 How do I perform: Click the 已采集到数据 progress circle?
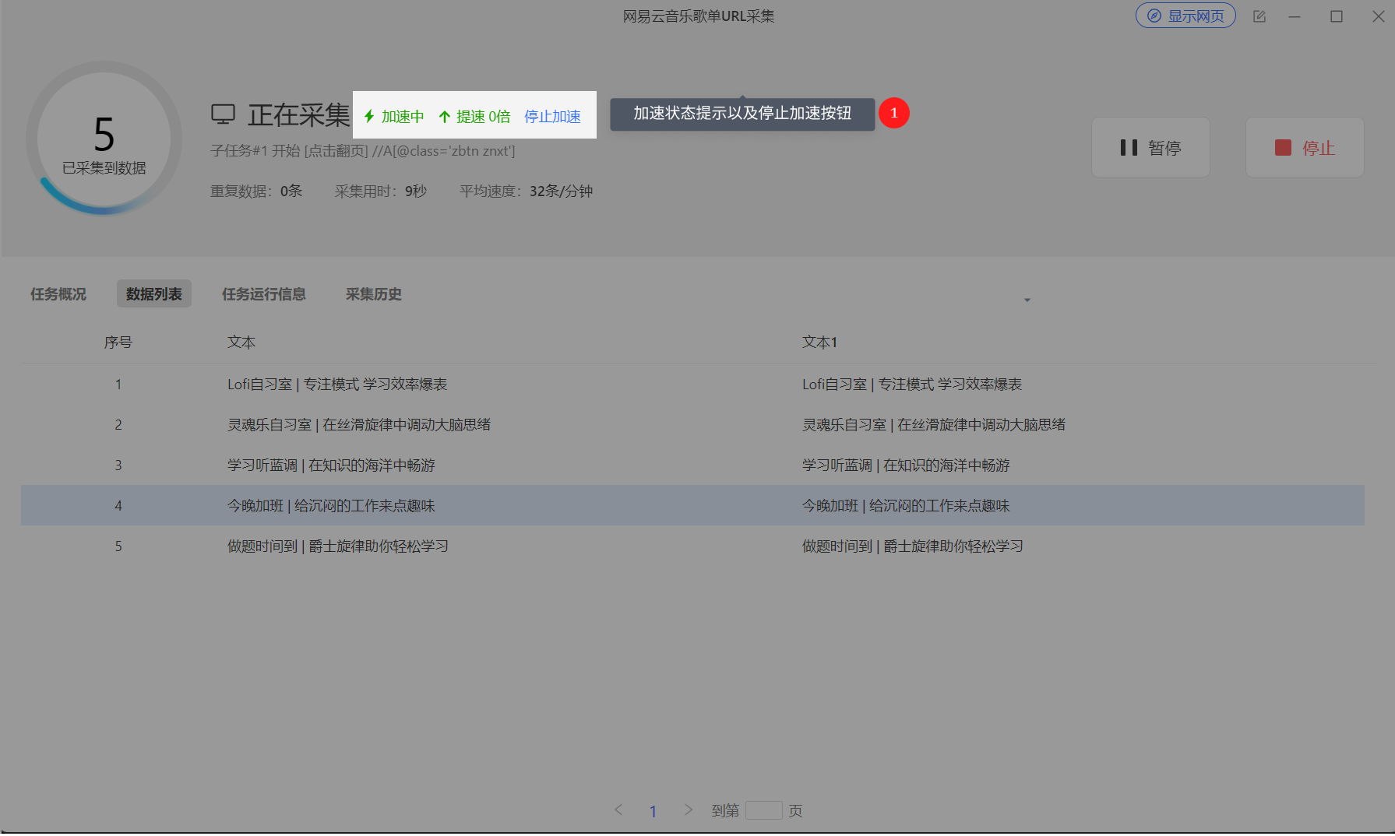(x=104, y=139)
